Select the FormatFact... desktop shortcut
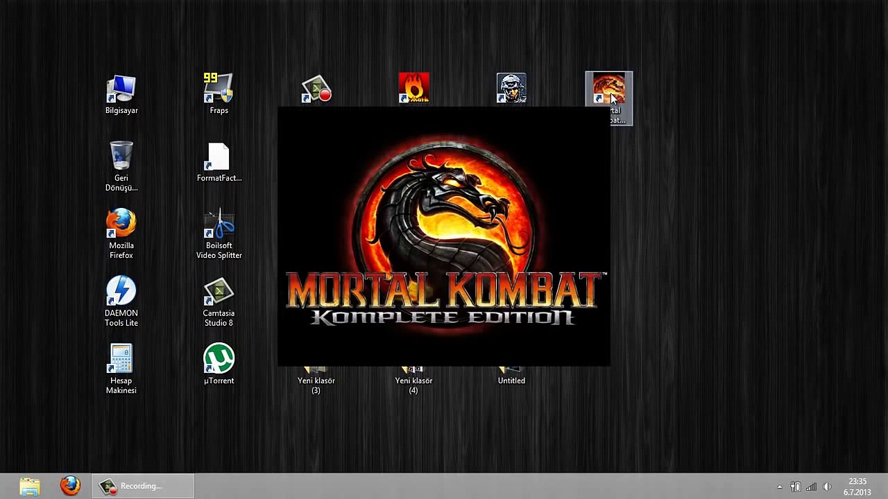Screen dimensions: 888x499 (x=219, y=163)
